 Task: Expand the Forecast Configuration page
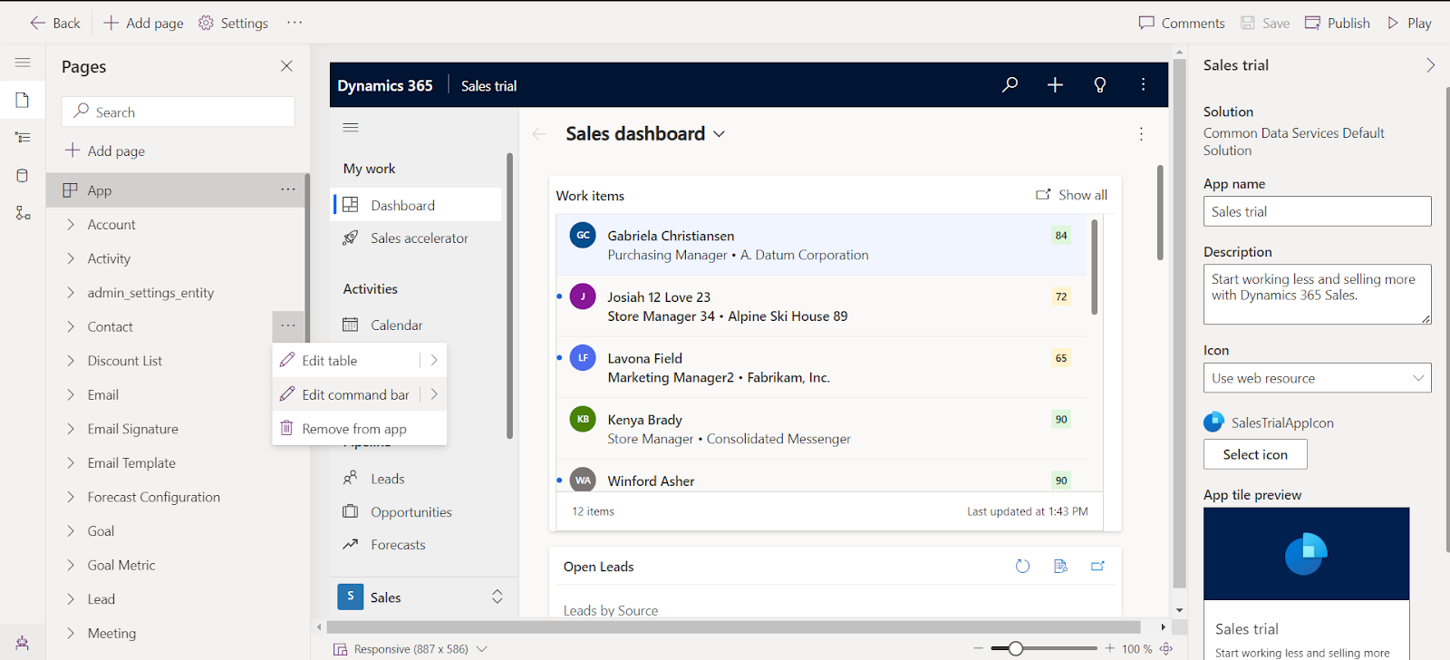(x=71, y=497)
